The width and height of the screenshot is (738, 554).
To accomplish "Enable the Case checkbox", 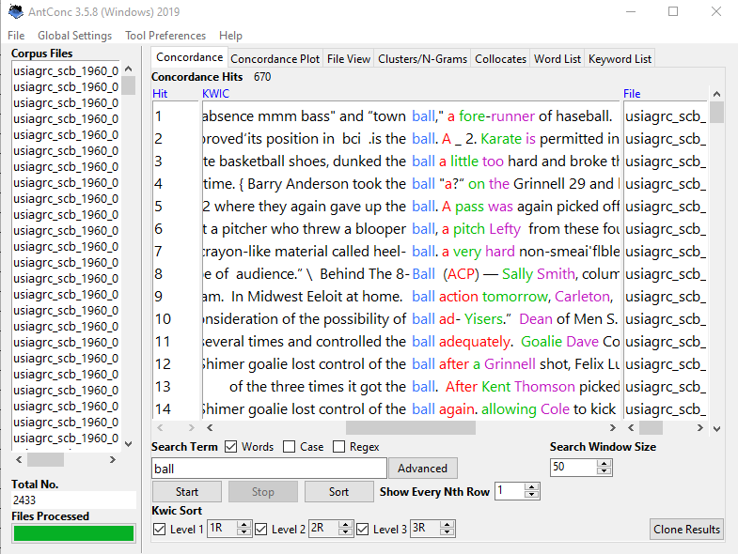I will tap(290, 447).
